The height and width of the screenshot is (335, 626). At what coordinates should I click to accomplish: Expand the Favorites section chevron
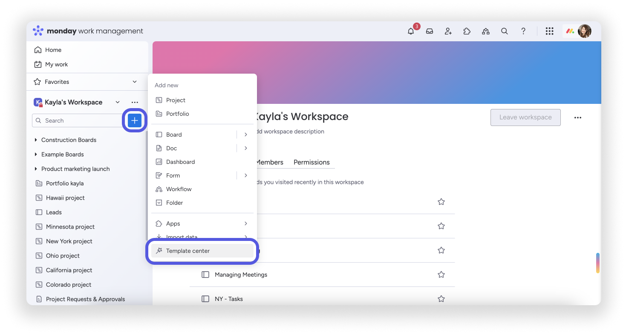135,82
